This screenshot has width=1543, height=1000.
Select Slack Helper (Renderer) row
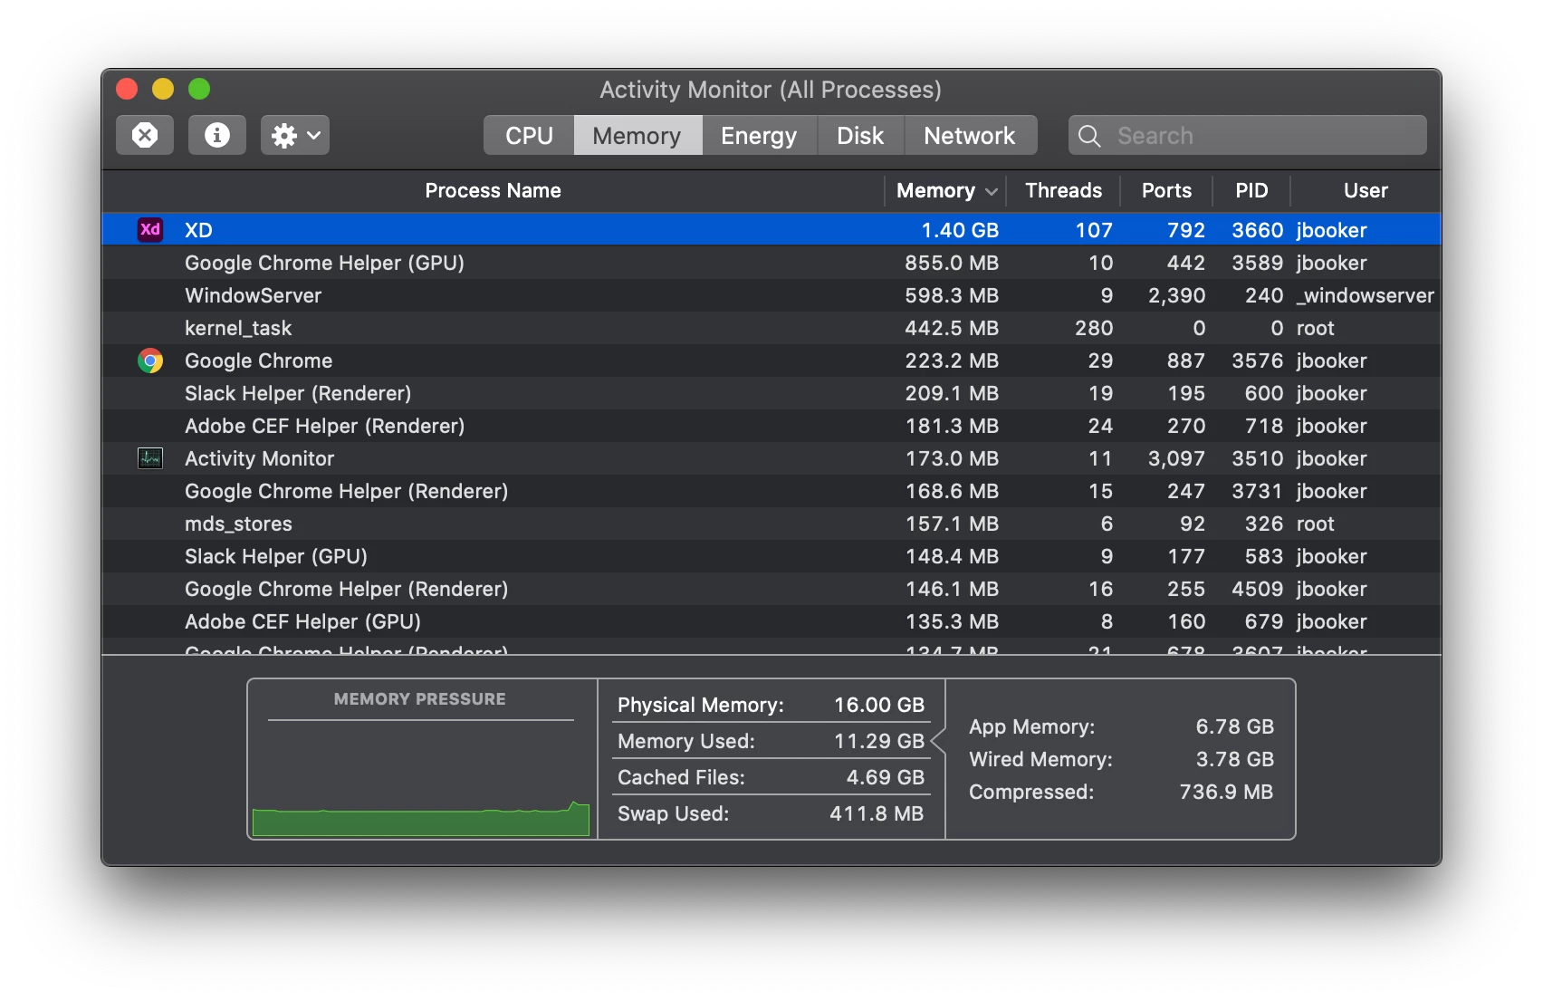(x=771, y=393)
